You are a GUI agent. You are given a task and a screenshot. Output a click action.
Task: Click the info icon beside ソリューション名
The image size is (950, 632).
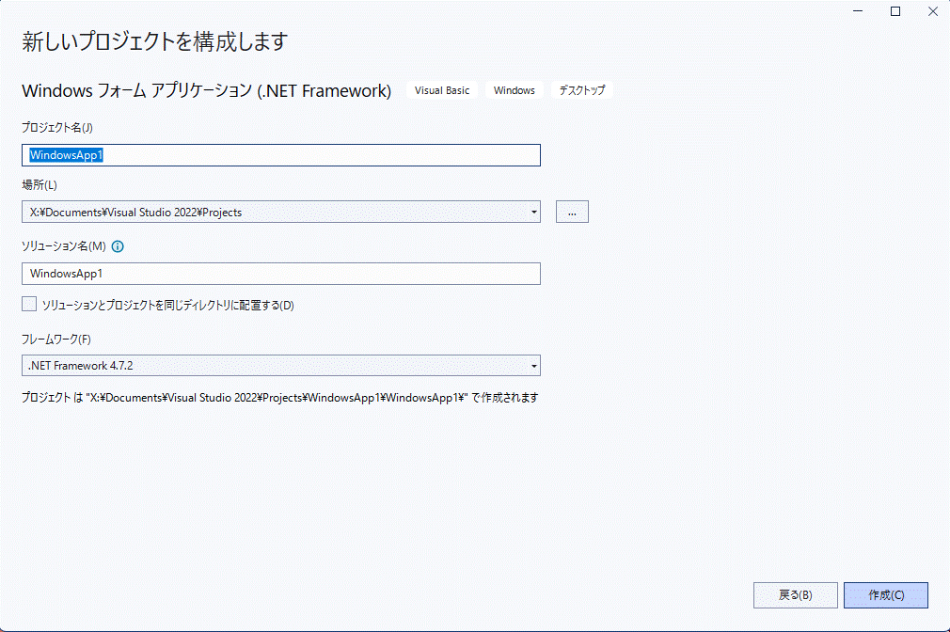pyautogui.click(x=119, y=246)
